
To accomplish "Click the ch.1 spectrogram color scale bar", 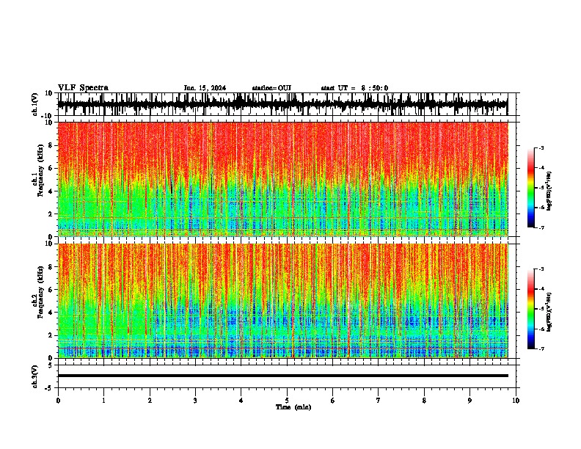I will (531, 188).
